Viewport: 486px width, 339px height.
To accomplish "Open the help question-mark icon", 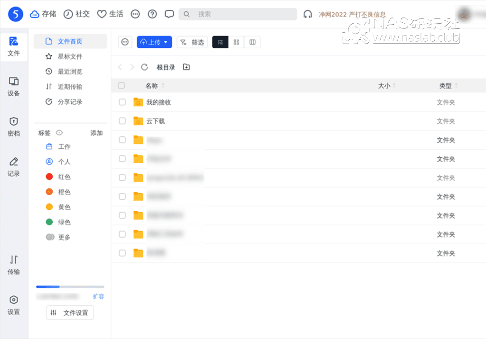I will tap(152, 14).
